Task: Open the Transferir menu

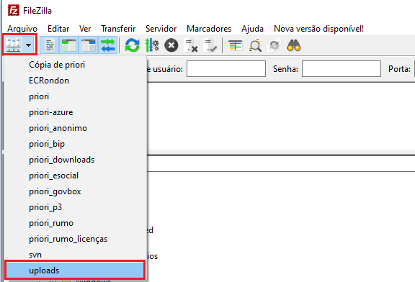Action: click(118, 29)
